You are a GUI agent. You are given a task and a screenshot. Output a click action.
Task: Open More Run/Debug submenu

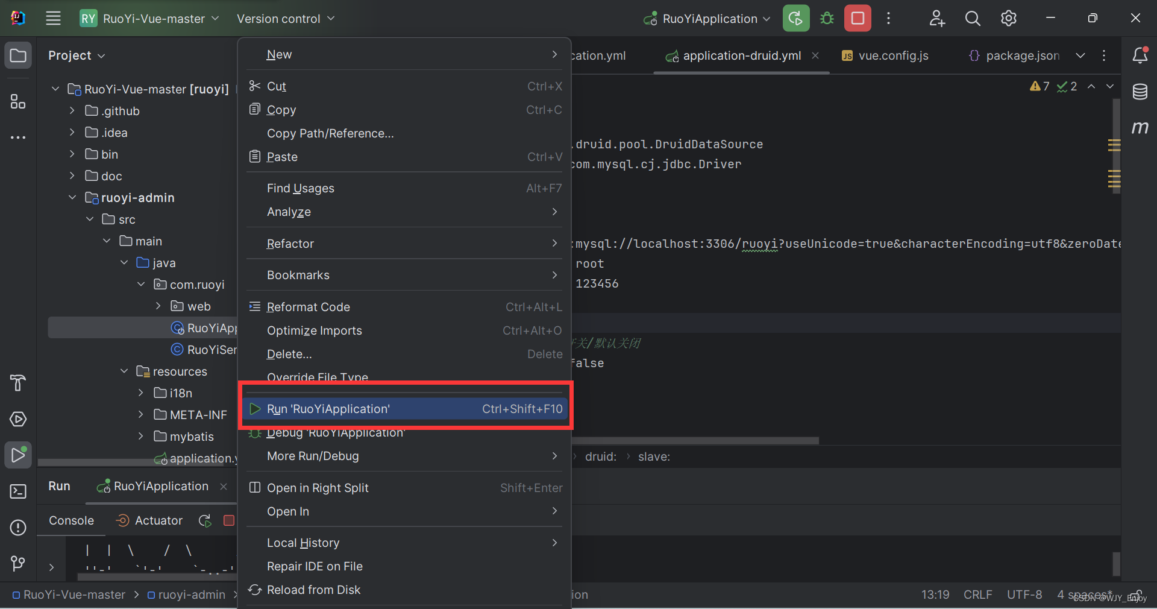(405, 456)
